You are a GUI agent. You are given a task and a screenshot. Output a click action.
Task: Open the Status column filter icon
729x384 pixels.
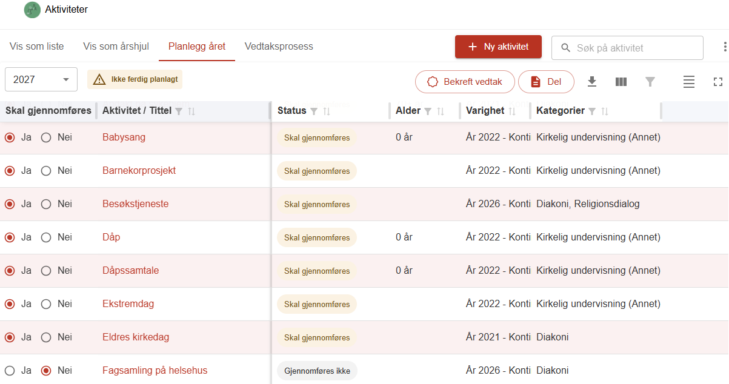[x=314, y=111]
